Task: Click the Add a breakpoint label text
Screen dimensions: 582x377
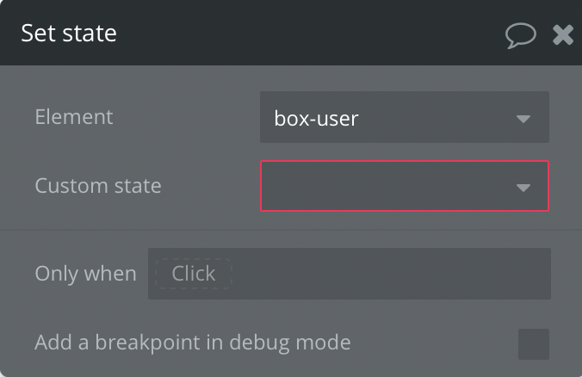Action: 193,343
